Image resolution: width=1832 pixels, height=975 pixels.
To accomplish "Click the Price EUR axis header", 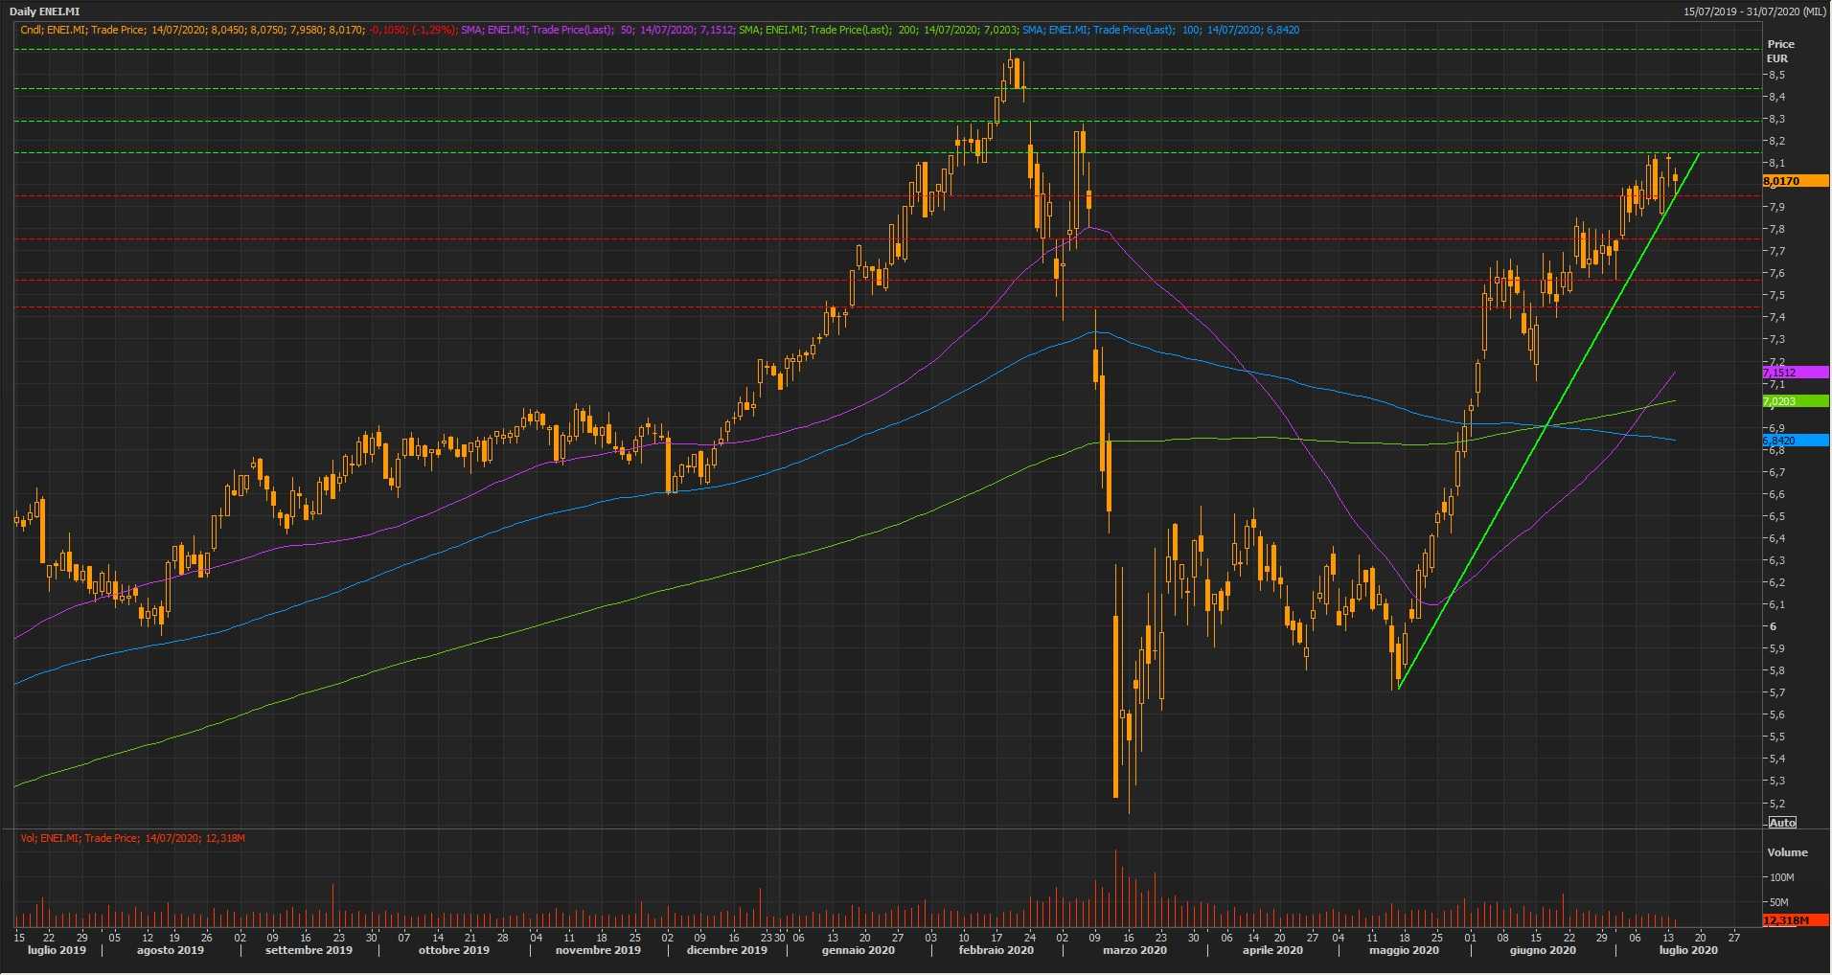I will click(x=1780, y=51).
